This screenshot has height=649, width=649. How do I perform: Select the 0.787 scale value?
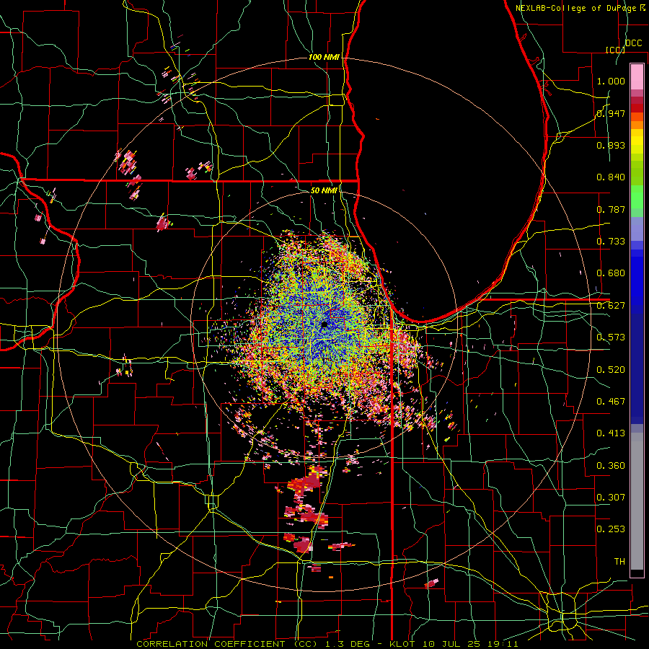(x=611, y=209)
